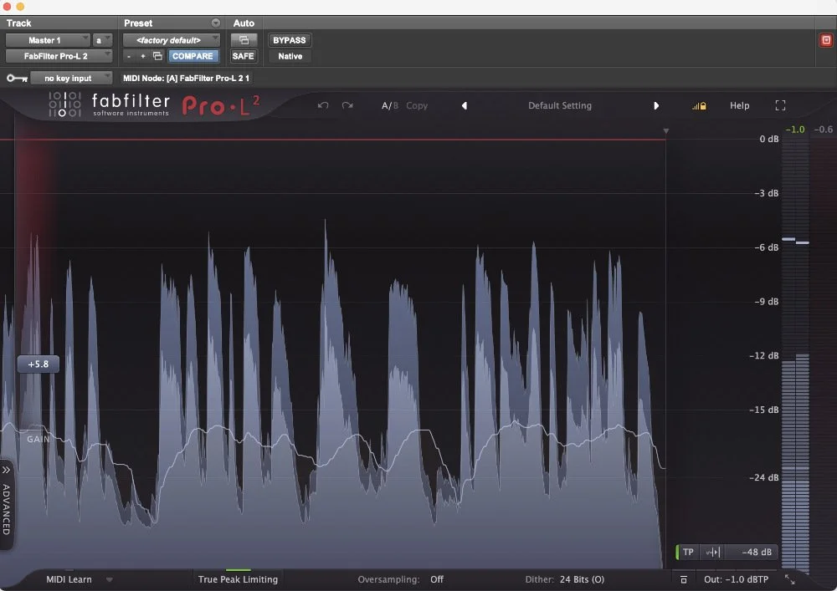This screenshot has height=591, width=837.
Task: Click Copy to copy A to B
Action: click(416, 105)
